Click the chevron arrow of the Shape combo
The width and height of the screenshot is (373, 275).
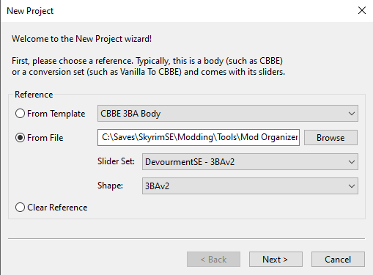pyautogui.click(x=352, y=186)
